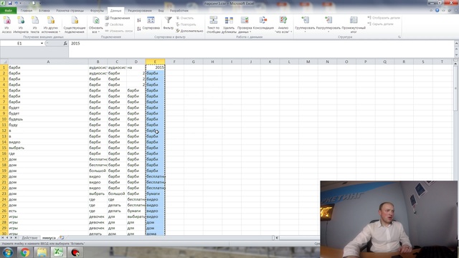Click 'Очистить' filter button

click(x=185, y=18)
